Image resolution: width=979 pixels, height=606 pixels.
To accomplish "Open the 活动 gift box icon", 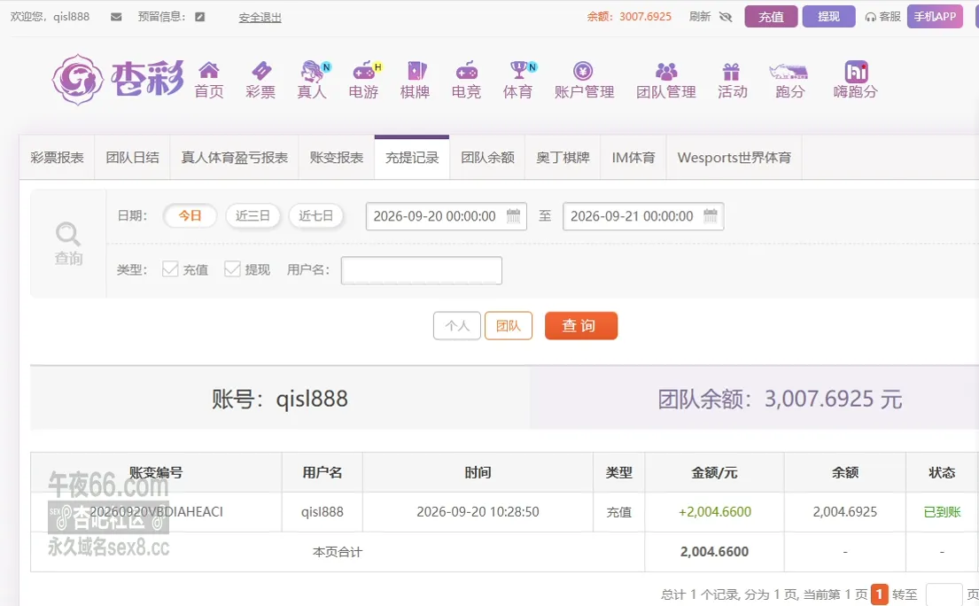I will click(x=731, y=71).
